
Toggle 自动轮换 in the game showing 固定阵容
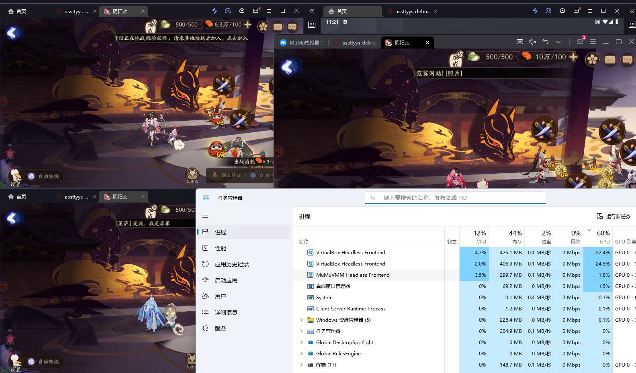click(44, 176)
